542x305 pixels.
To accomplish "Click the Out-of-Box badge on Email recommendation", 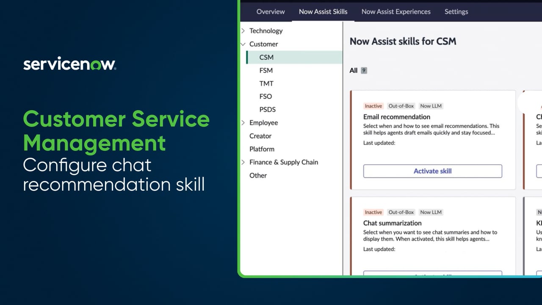I will pyautogui.click(x=401, y=106).
